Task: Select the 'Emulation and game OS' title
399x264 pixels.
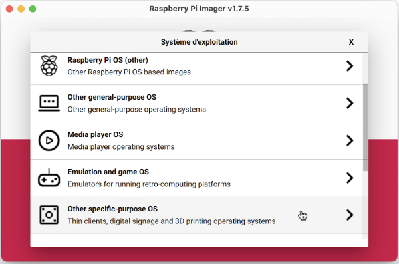Action: pos(108,172)
